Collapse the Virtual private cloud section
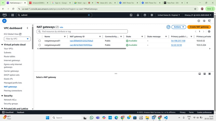Screen dimensions: 216x121 point(2,45)
